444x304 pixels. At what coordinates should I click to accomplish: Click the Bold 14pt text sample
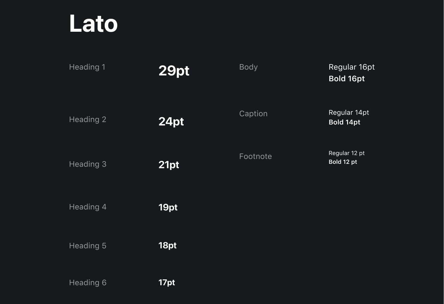[344, 122]
